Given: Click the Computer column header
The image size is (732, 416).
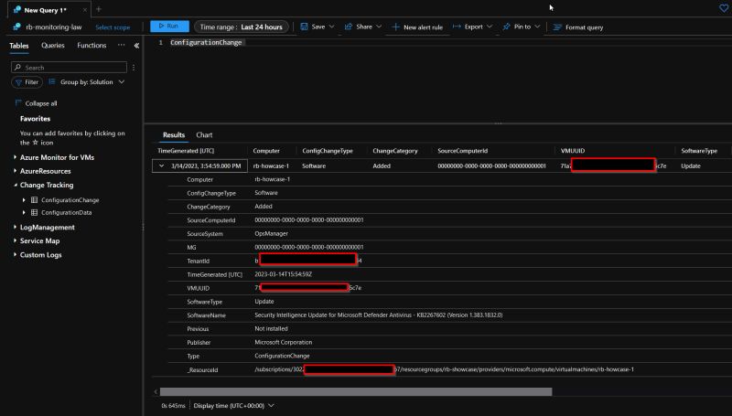Looking at the screenshot, I should pos(266,151).
